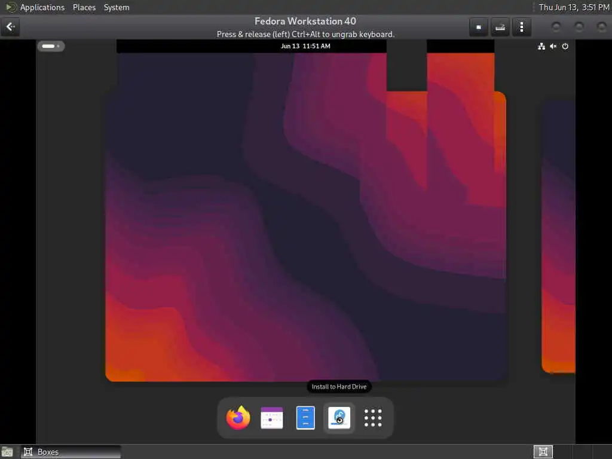Select the main workspace thumbnail

(x=305, y=236)
